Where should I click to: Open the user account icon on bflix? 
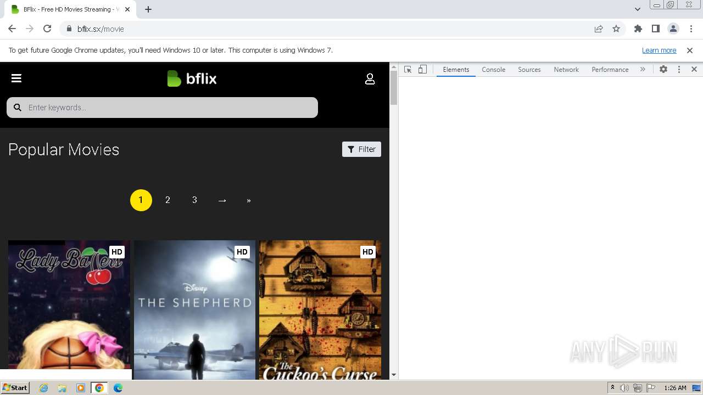click(x=370, y=79)
